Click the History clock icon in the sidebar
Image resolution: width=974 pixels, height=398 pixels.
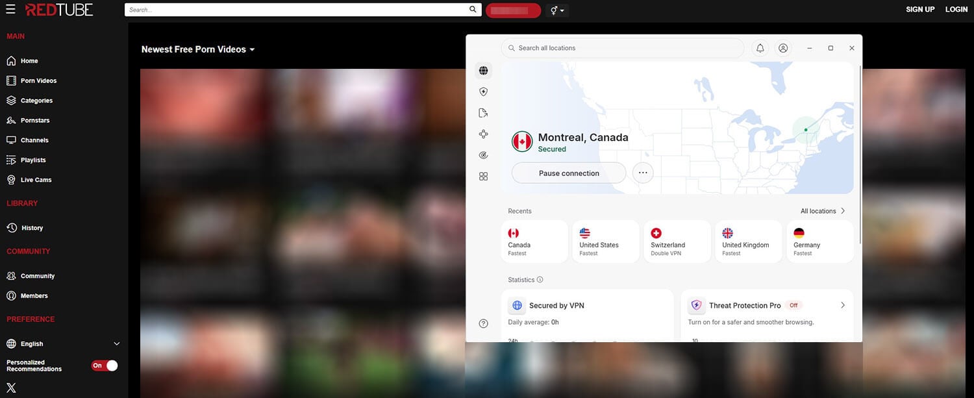pyautogui.click(x=11, y=228)
